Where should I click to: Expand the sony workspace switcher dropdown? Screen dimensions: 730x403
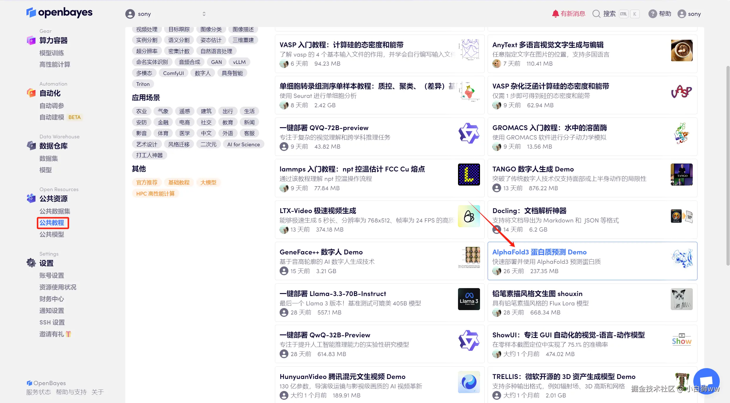pyautogui.click(x=204, y=14)
